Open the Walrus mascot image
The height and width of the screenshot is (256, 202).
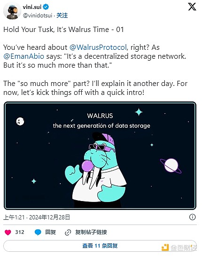click(100, 155)
